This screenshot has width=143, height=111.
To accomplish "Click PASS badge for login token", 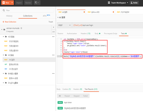I will [x=60, y=102].
